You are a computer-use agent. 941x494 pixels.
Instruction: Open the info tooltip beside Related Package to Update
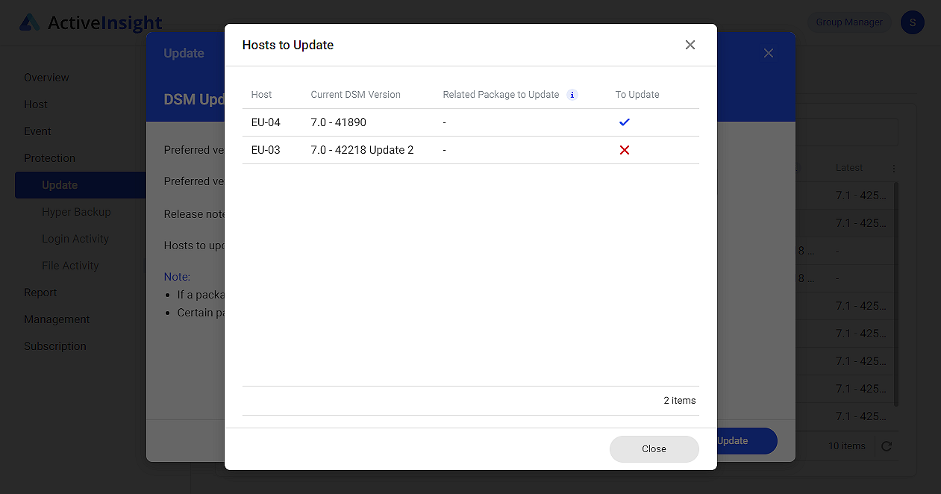coord(572,95)
